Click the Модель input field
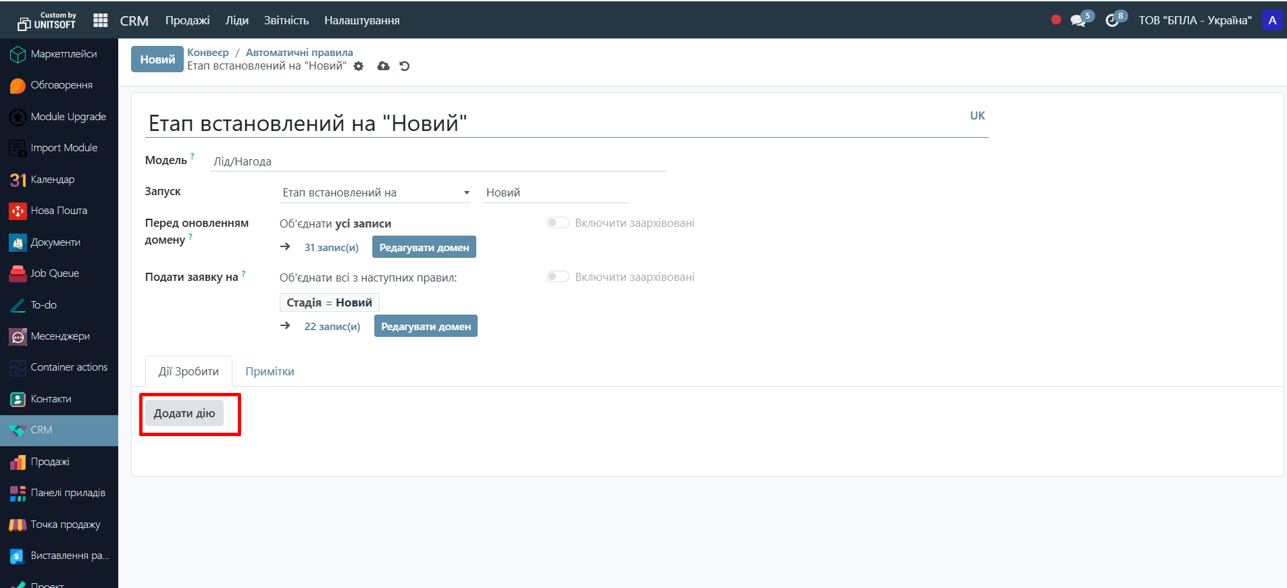1287x588 pixels. pos(437,161)
